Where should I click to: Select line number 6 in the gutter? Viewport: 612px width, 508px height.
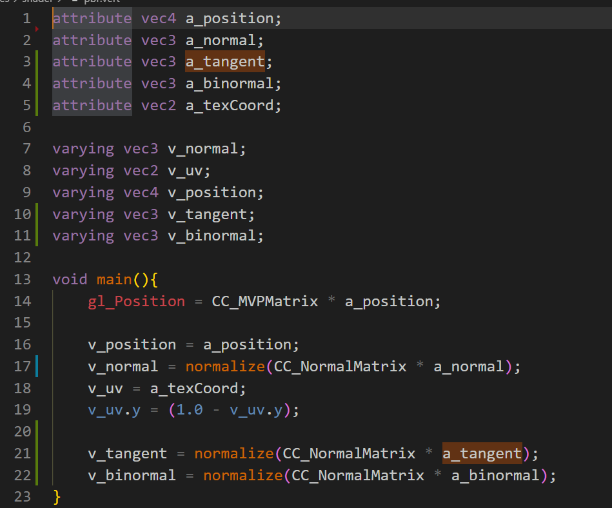click(x=26, y=127)
